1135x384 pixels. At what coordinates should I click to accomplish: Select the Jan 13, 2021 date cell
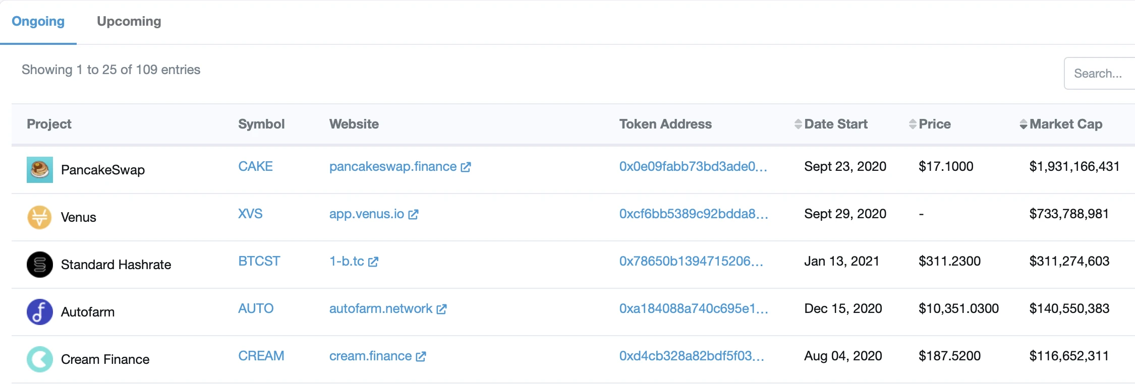pos(842,261)
